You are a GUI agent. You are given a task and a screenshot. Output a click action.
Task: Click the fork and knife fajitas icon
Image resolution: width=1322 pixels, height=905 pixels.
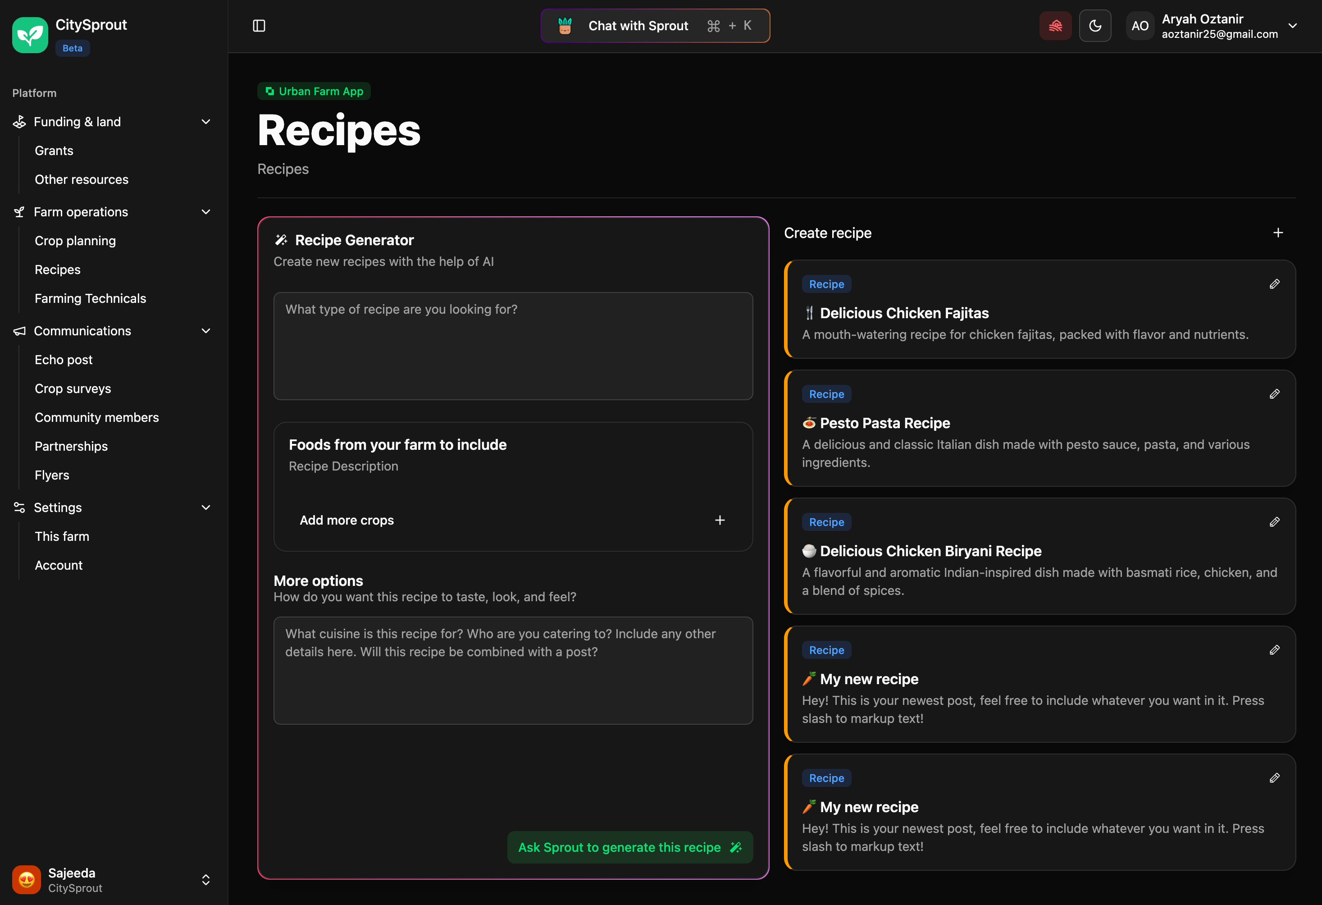click(809, 313)
